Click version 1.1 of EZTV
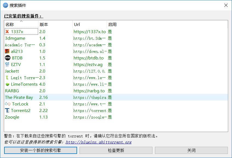The width and height of the screenshot is (232, 158). (42, 64)
